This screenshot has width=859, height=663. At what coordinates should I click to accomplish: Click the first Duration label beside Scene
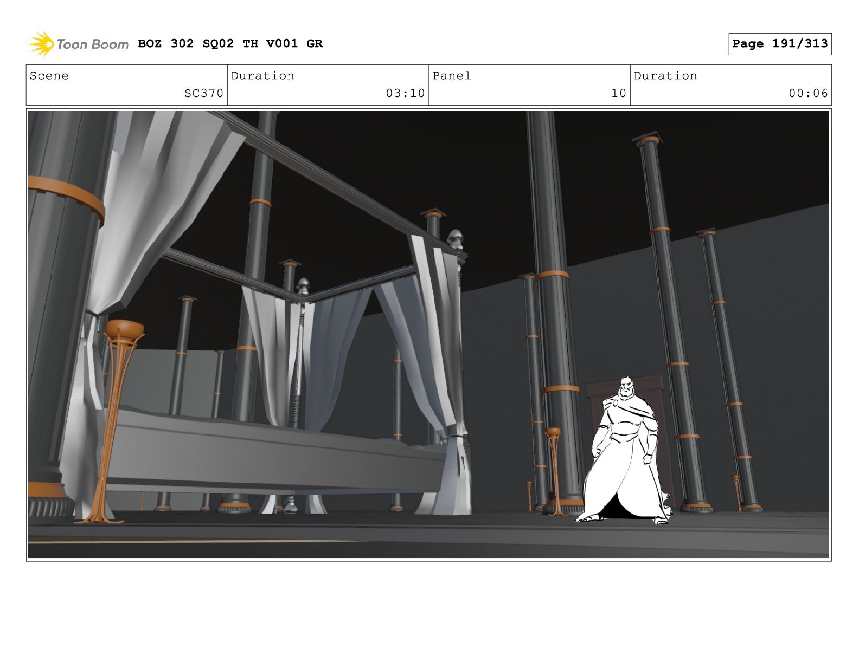pyautogui.click(x=262, y=76)
